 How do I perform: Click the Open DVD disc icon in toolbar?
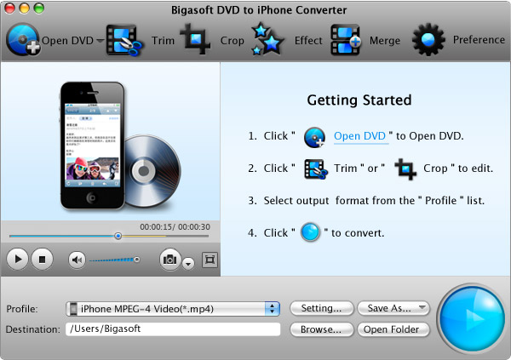[22, 39]
